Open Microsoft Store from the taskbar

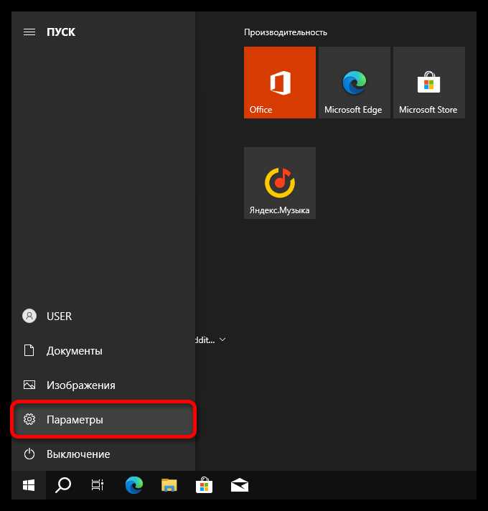pos(205,485)
